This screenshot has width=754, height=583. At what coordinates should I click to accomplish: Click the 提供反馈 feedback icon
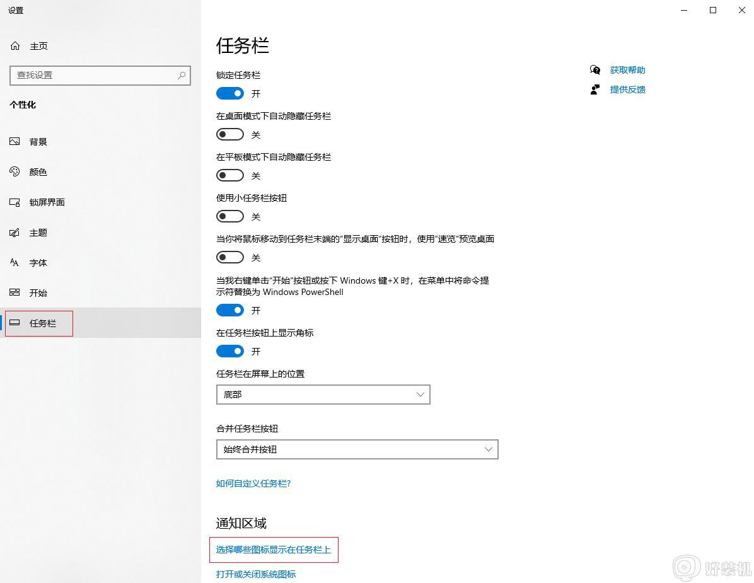pos(594,89)
